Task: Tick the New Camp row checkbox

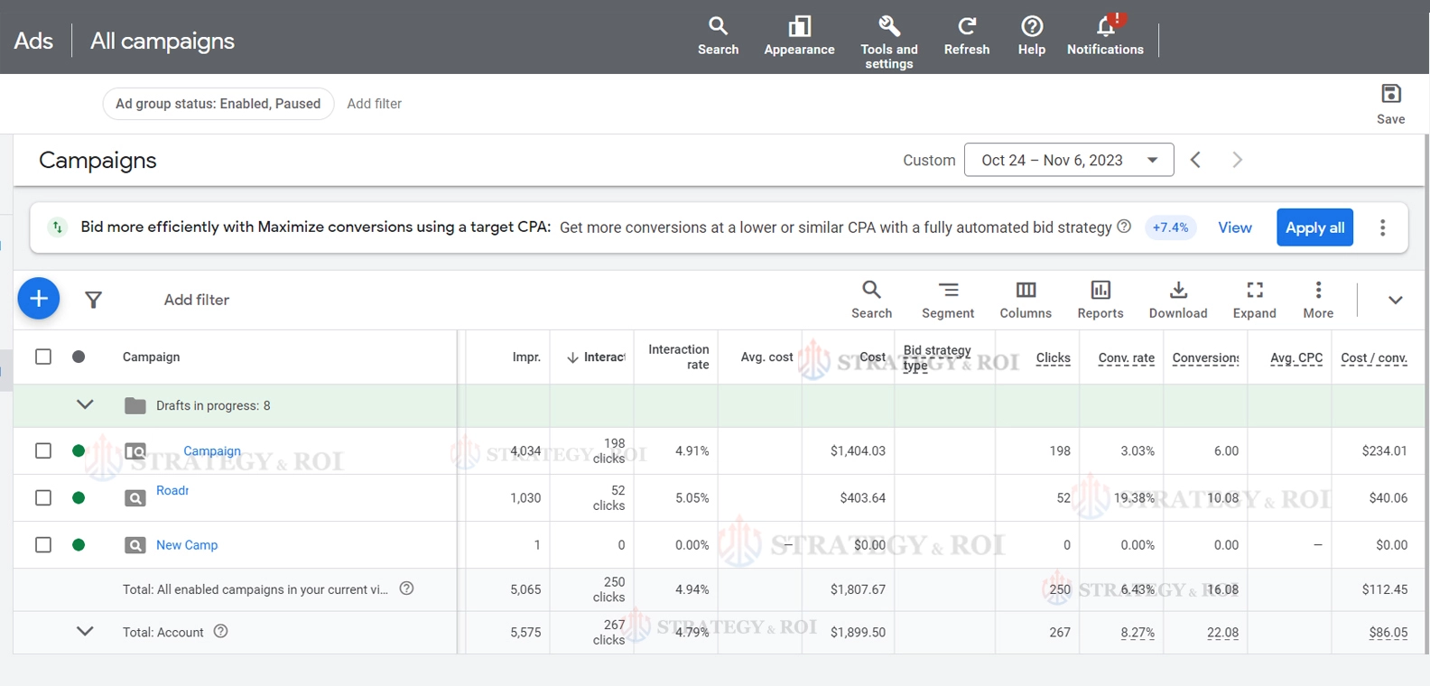Action: point(43,544)
